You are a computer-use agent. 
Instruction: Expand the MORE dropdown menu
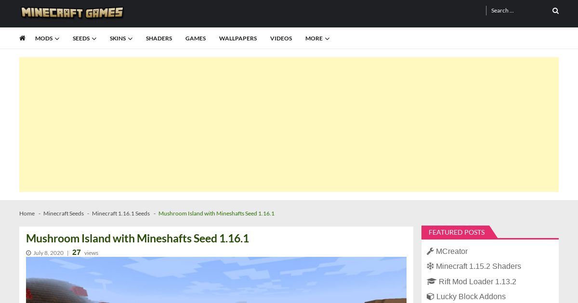317,38
